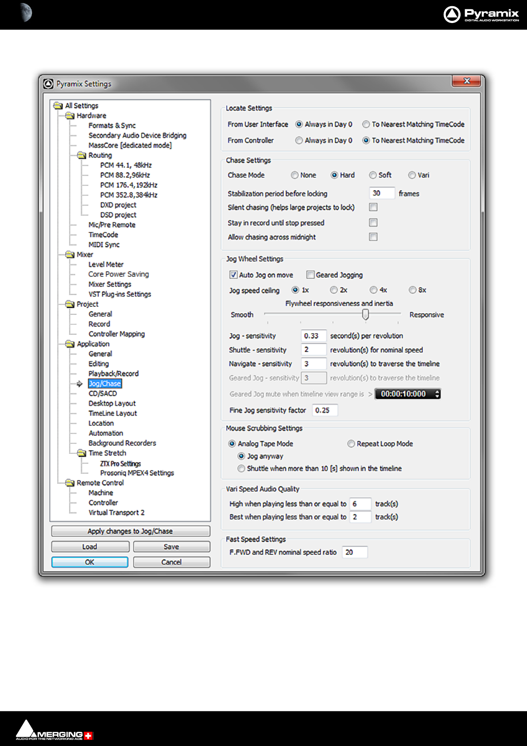527x746 pixels.
Task: Select DSD project routing page
Action: click(x=118, y=215)
